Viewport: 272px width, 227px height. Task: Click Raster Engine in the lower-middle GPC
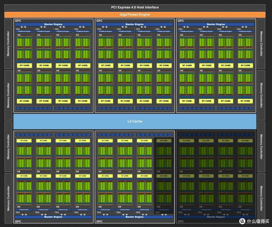[134, 217]
